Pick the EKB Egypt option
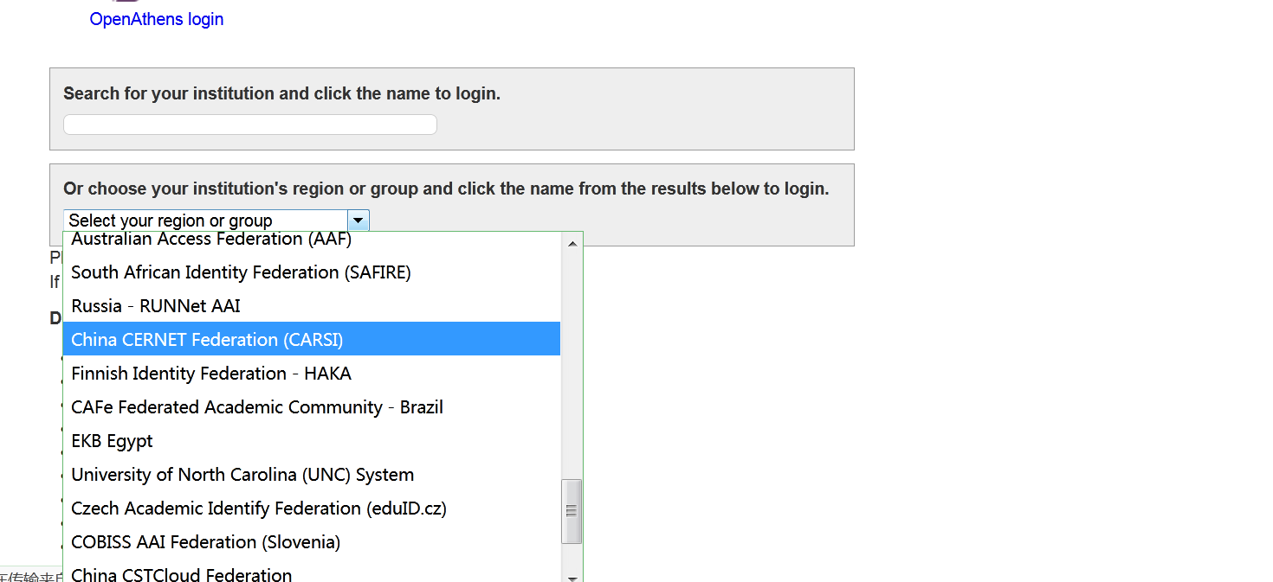 coord(113,441)
